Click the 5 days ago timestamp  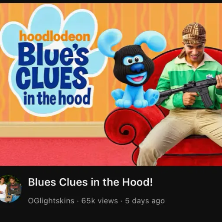click(x=145, y=201)
